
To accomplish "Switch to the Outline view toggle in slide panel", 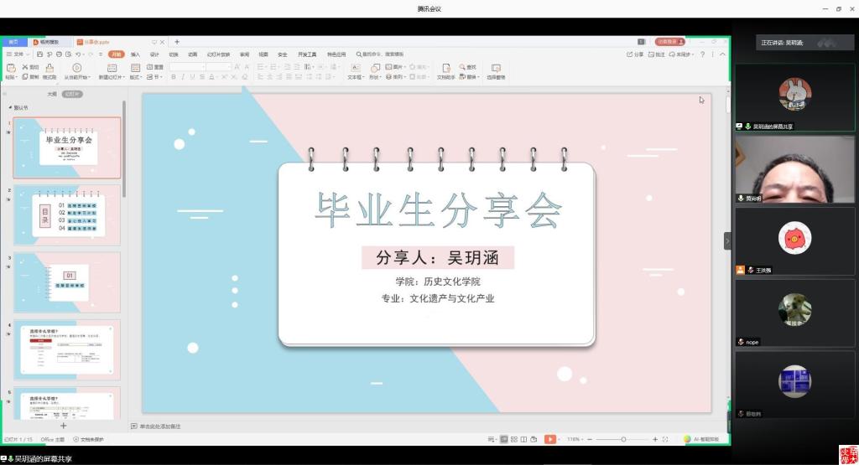I will [52, 94].
